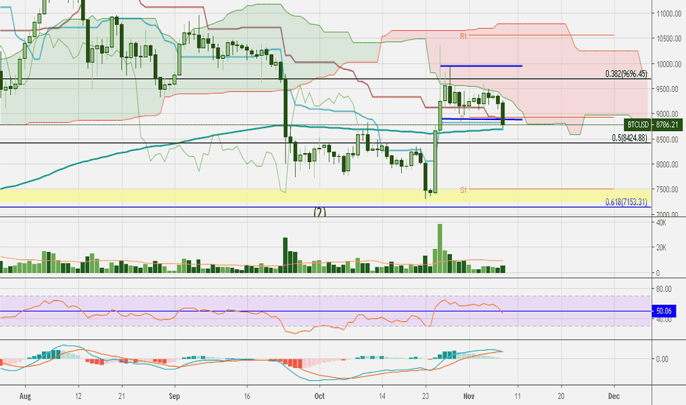Click the R1 pivot resistance label

tap(463, 36)
